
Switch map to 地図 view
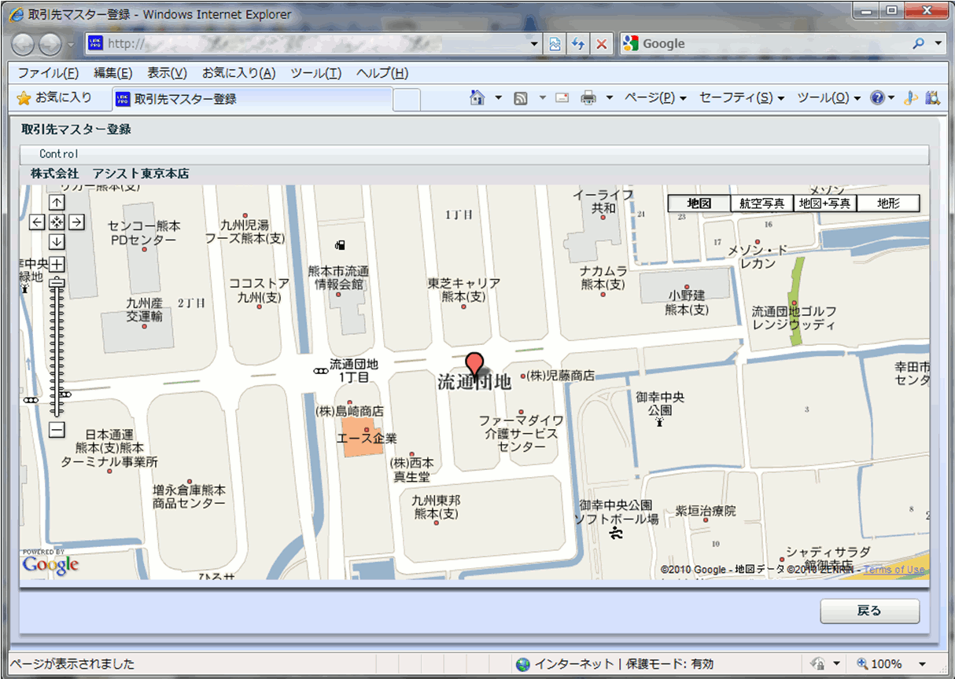click(699, 203)
